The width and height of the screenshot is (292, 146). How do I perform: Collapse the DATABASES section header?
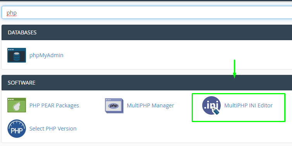tap(147, 32)
